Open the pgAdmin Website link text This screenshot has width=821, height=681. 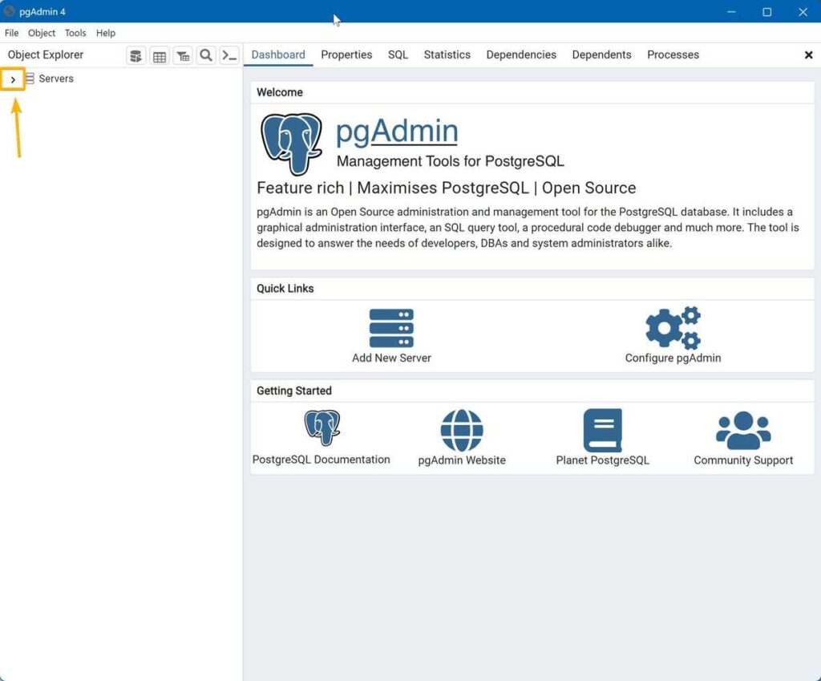[x=462, y=460]
